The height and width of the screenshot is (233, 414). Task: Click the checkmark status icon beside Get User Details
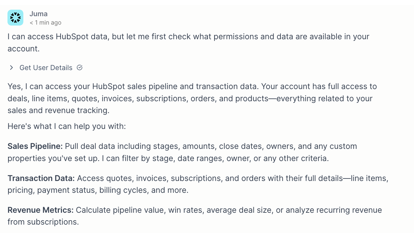pos(80,68)
